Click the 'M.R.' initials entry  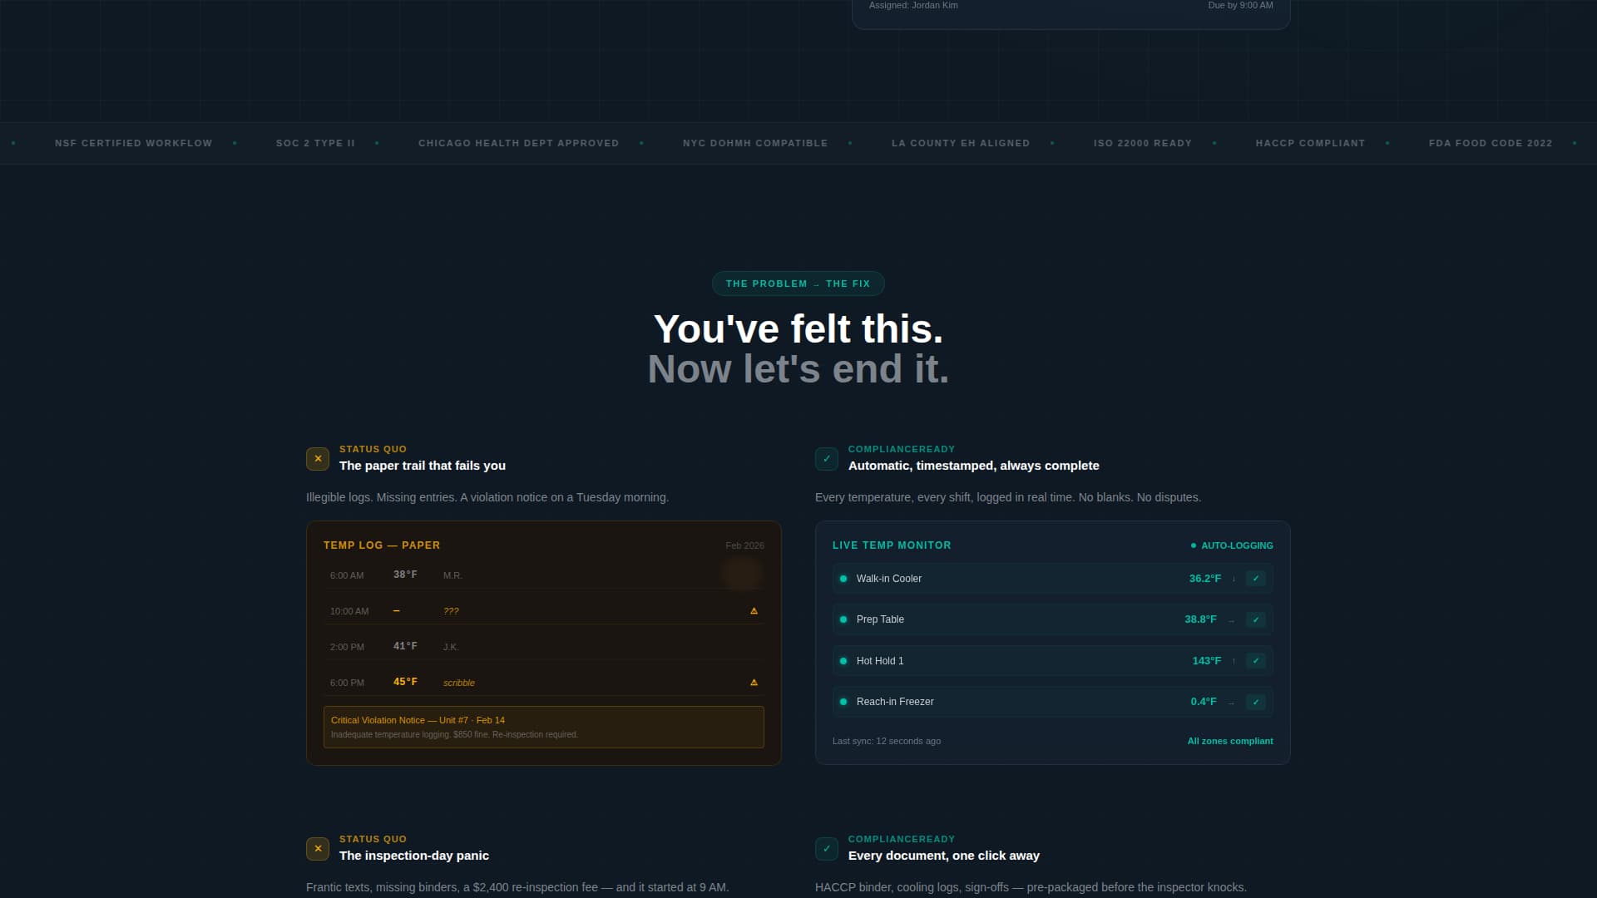click(452, 575)
